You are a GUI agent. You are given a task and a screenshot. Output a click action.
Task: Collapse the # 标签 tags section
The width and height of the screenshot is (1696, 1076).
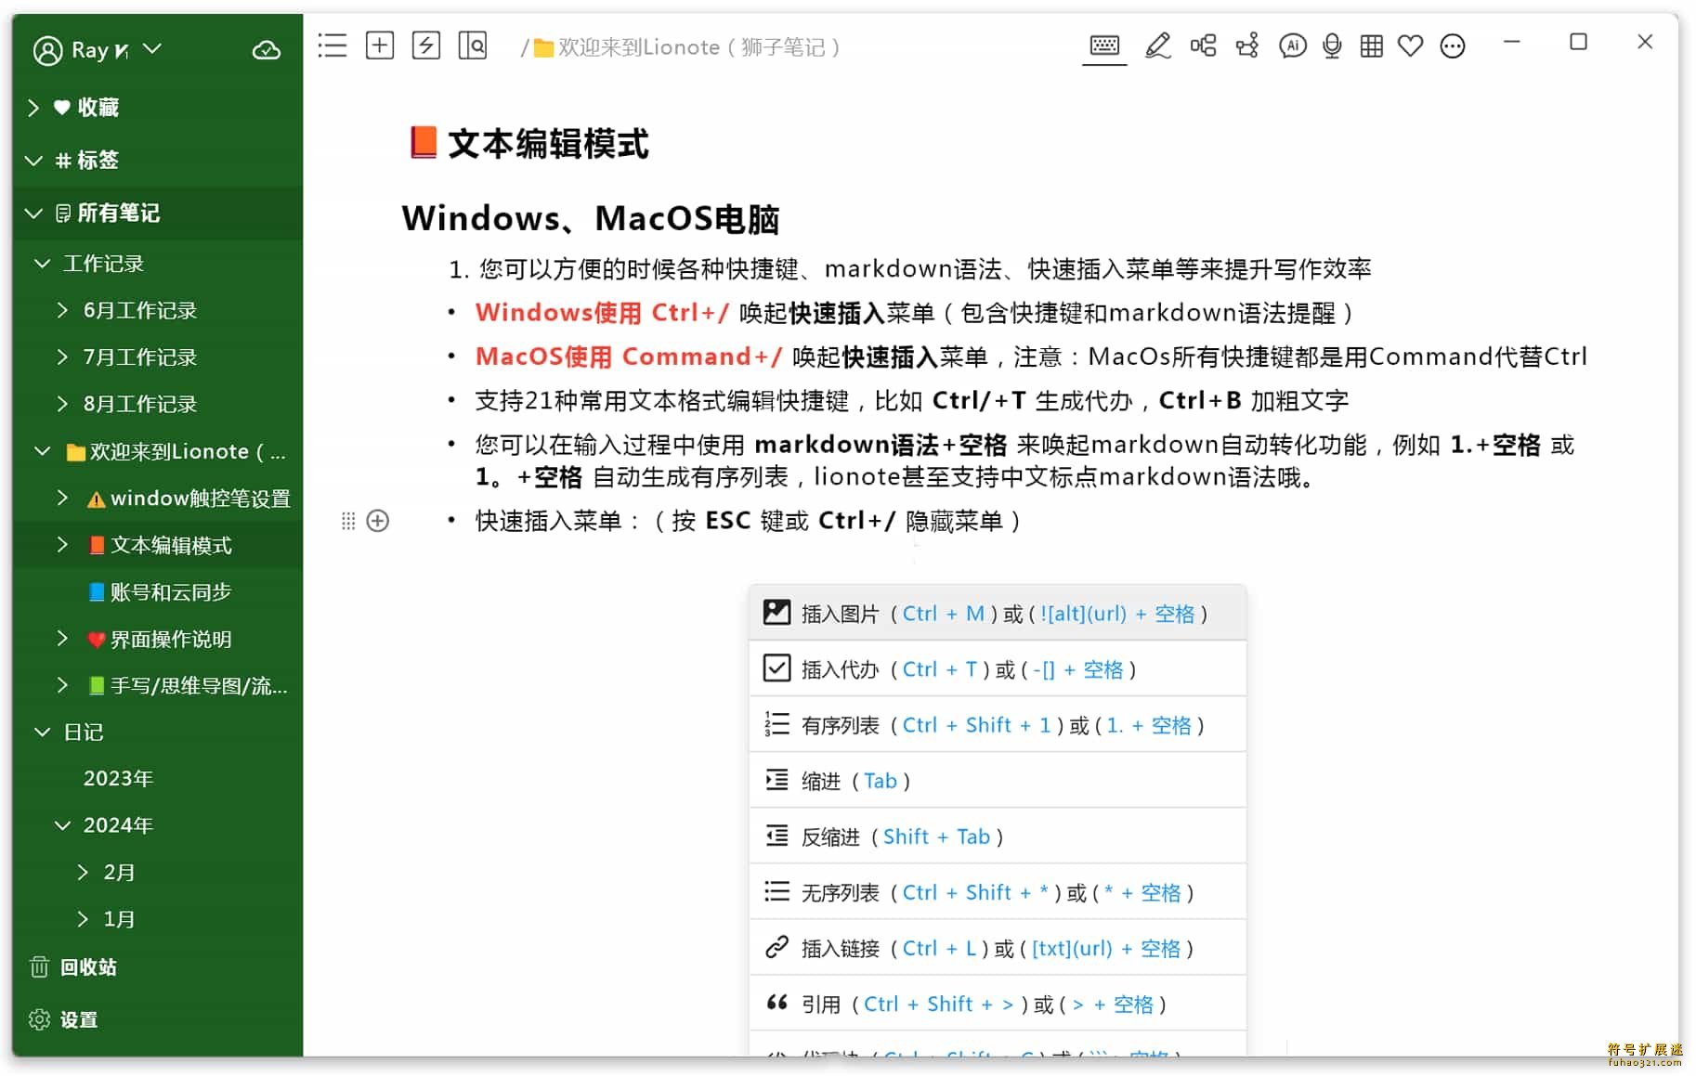(x=33, y=161)
